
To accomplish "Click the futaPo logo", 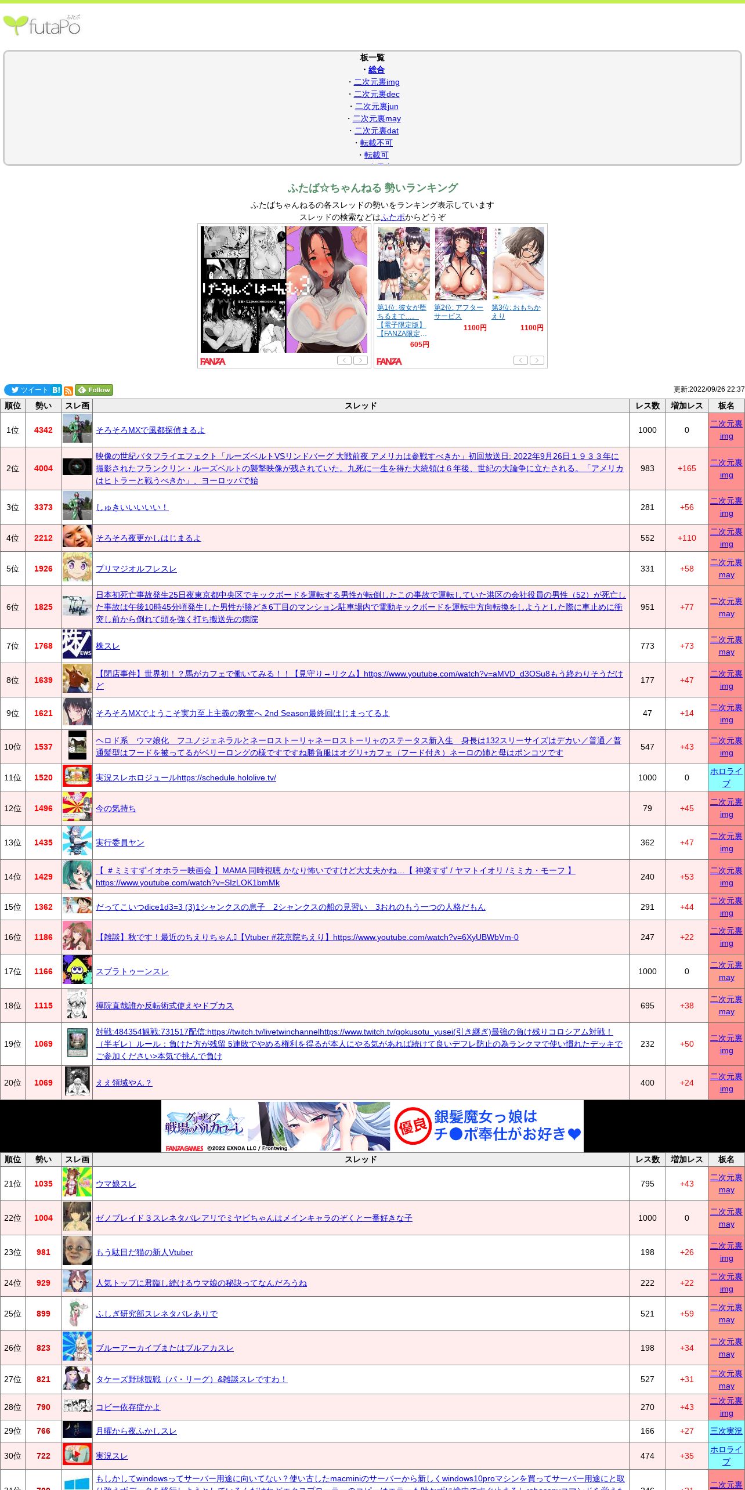I will (x=42, y=26).
